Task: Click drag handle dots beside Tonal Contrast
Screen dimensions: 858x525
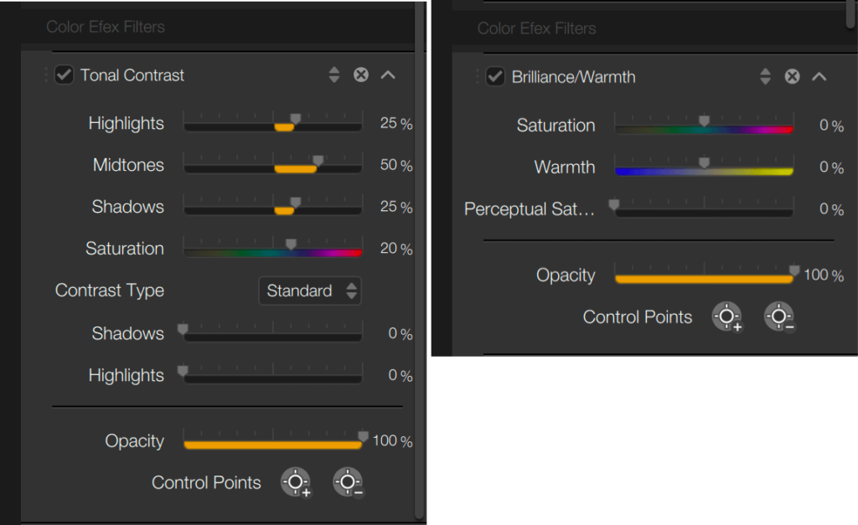Action: [x=46, y=75]
